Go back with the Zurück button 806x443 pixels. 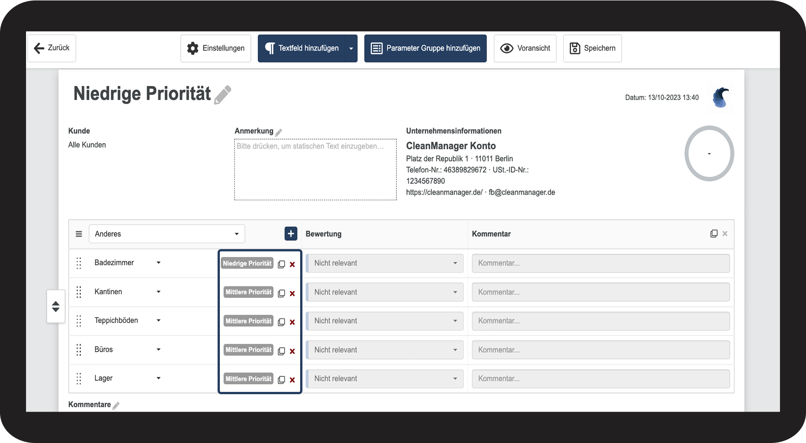(x=52, y=48)
